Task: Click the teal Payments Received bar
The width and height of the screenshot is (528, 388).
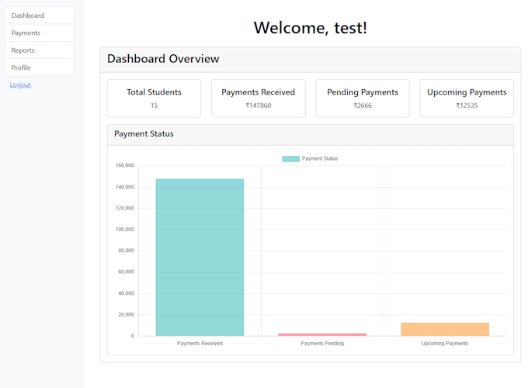Action: tap(200, 256)
